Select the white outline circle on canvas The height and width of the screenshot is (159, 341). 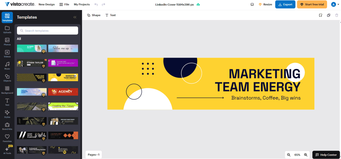tap(191, 73)
